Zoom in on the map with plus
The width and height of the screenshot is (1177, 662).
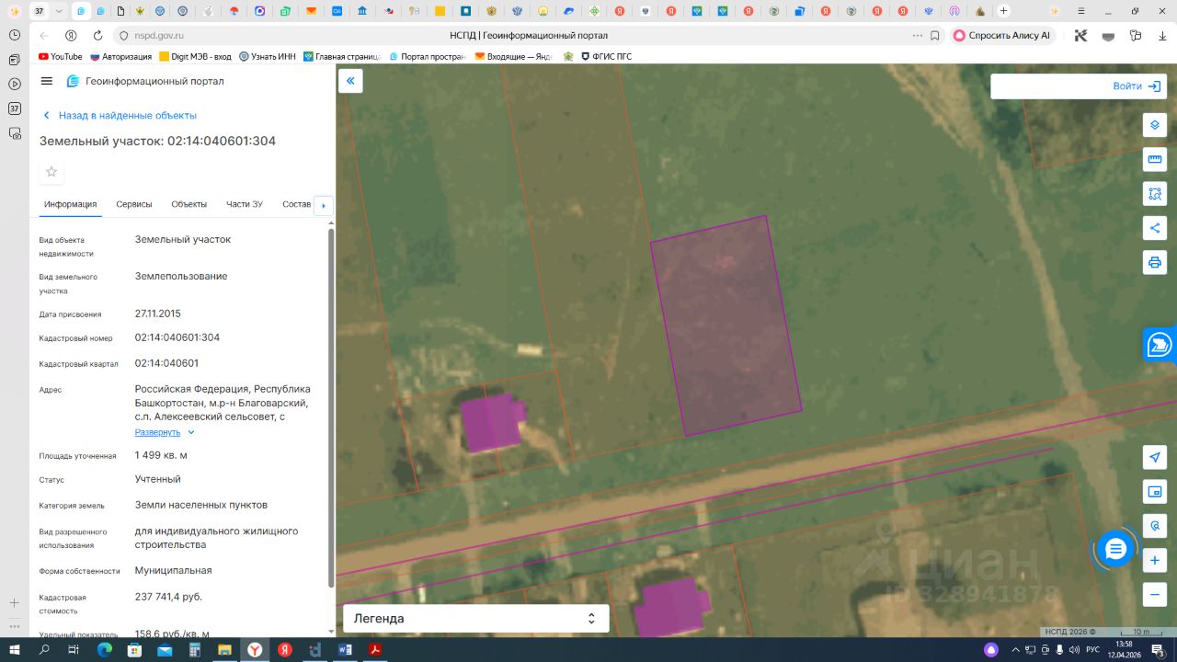pyautogui.click(x=1155, y=560)
